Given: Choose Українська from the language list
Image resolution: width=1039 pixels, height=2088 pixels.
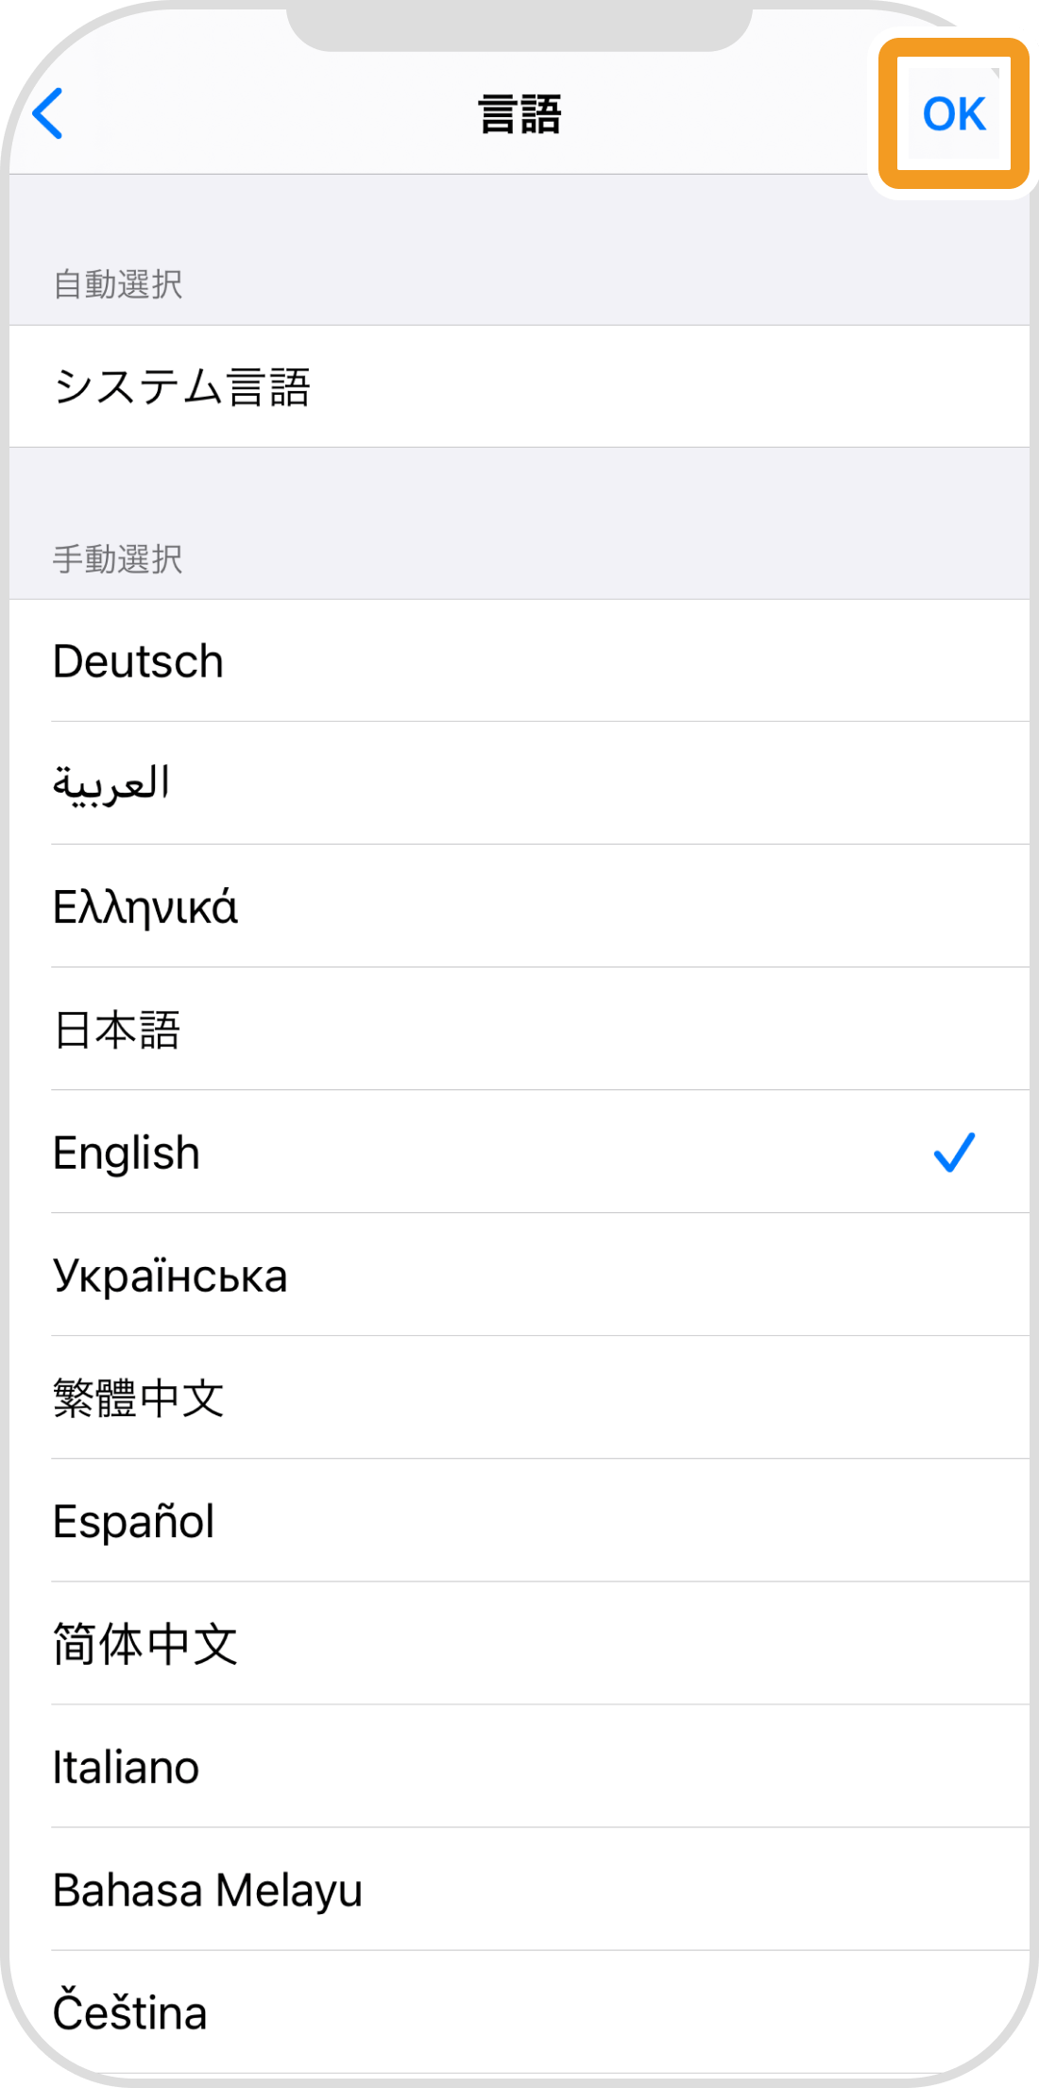Looking at the screenshot, I should click(170, 1275).
